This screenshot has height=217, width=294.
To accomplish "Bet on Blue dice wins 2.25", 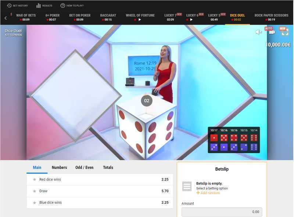I will pyautogui.click(x=100, y=203).
